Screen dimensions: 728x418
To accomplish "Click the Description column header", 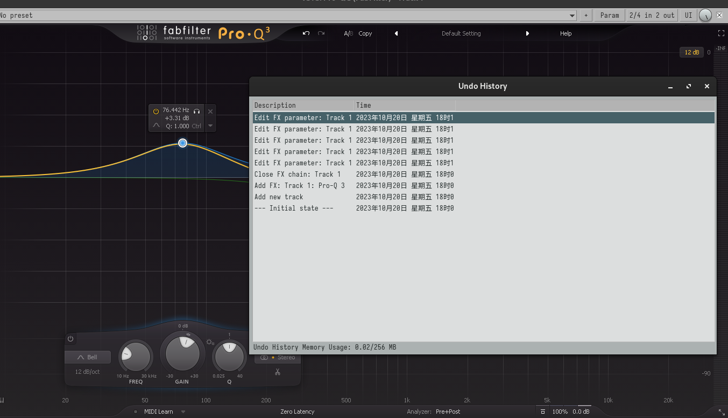I will tap(303, 105).
